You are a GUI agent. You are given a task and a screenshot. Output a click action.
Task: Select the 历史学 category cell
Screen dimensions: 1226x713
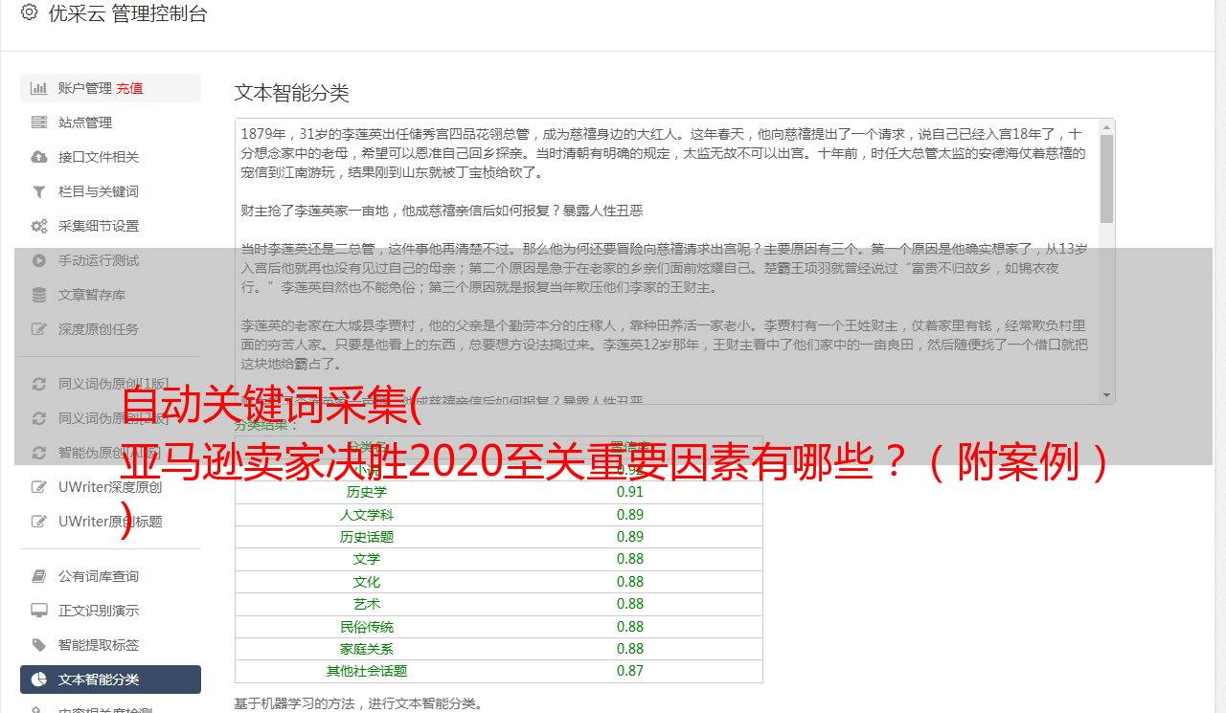point(367,492)
